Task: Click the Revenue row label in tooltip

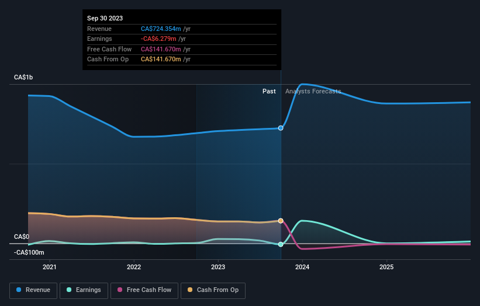Action: [x=99, y=29]
